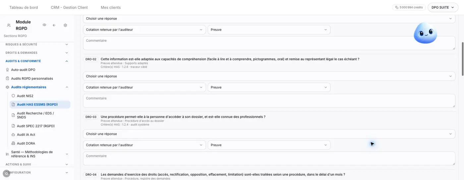Screen dimensions: 464x180
Task: Click the shield icon for Audit NIS2
Action: coord(13,96)
